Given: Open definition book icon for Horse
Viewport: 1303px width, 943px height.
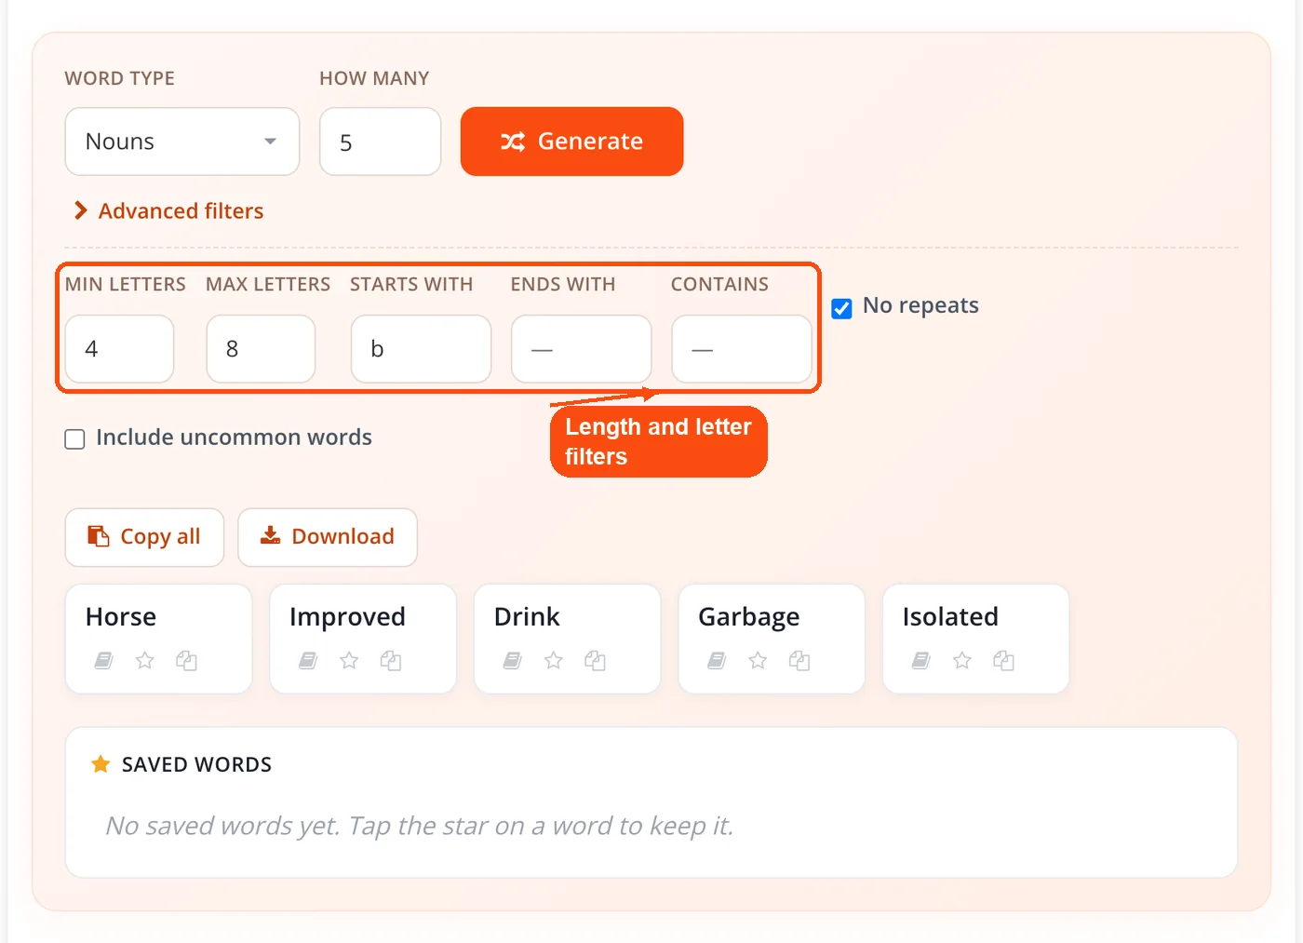Looking at the screenshot, I should pos(104,660).
